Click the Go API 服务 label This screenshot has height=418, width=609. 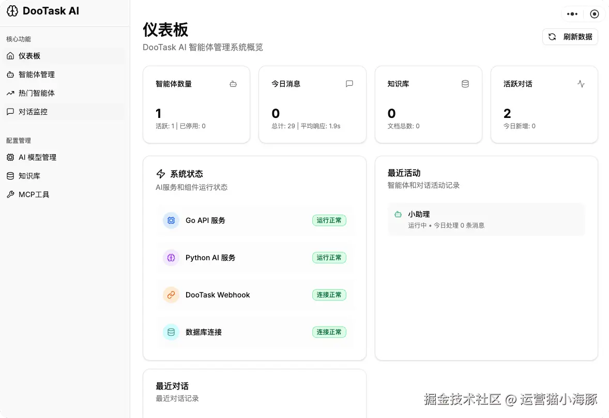pos(205,220)
